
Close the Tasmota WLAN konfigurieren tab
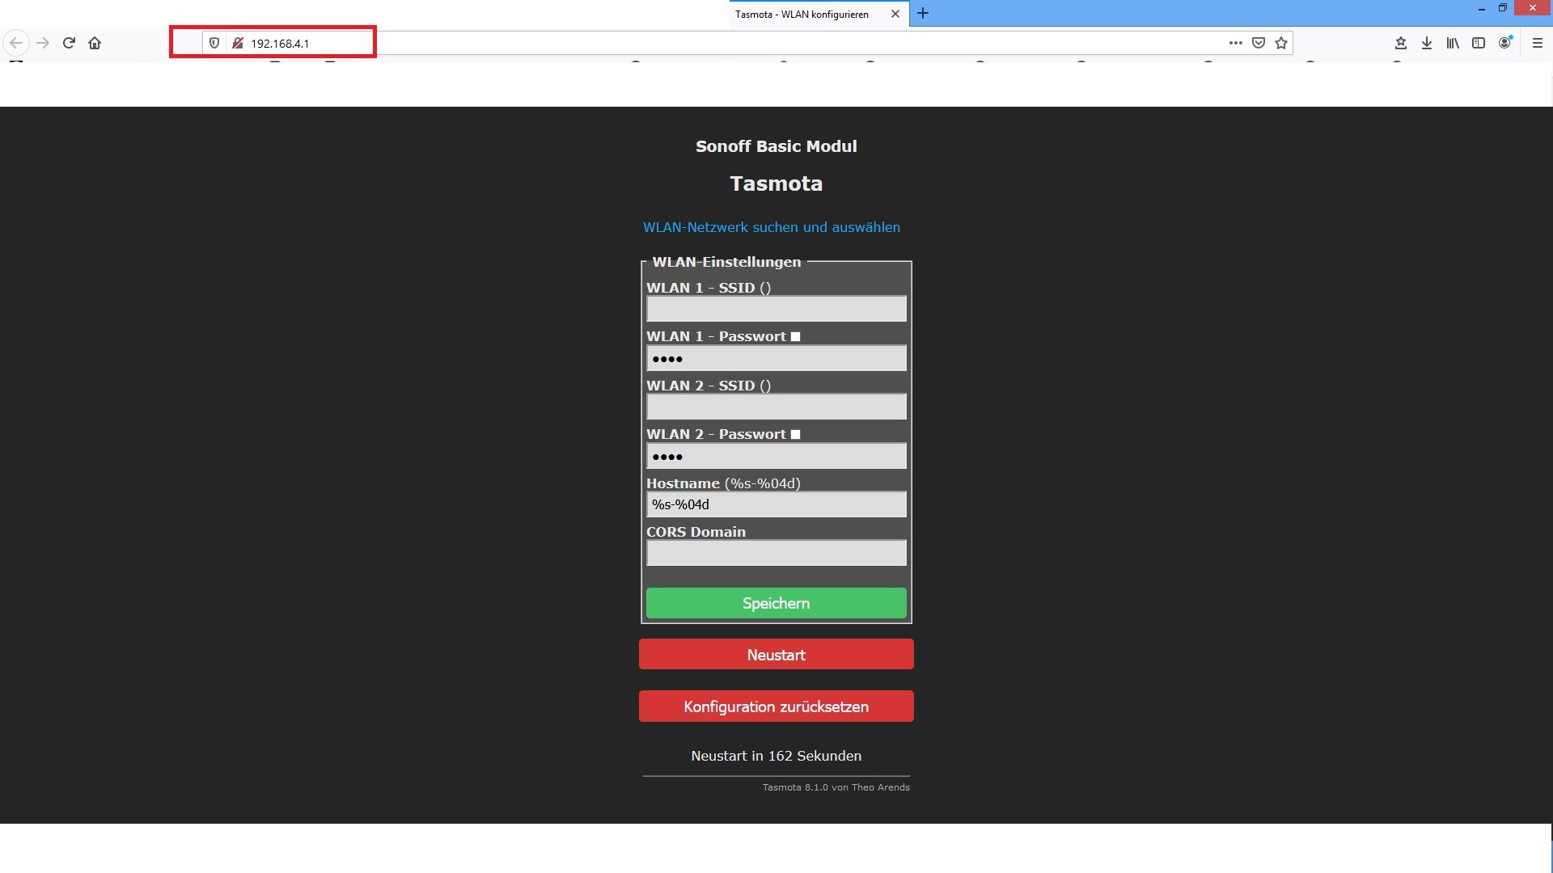tap(895, 14)
